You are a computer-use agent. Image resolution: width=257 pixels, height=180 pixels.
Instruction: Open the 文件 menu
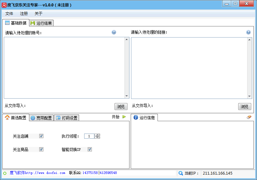point(9,14)
